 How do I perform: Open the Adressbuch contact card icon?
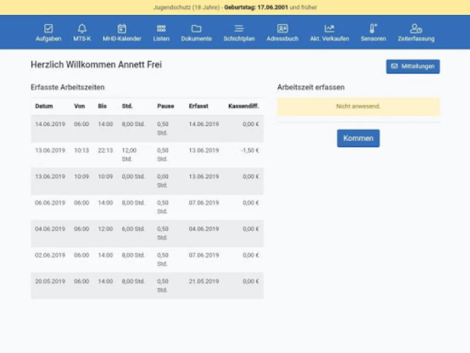point(282,28)
